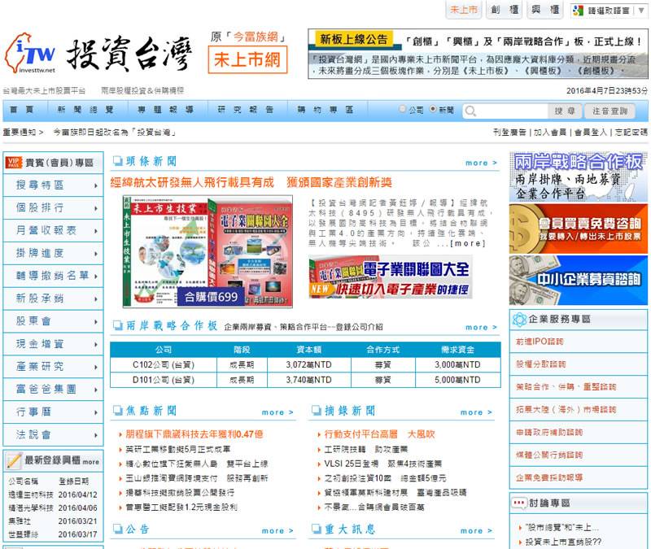
Task: Open the translate language dropdown arrow
Action: point(641,11)
